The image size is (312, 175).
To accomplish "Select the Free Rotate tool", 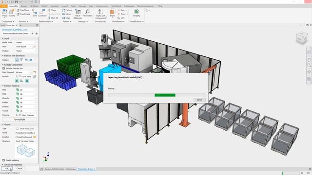I will tap(23, 14).
